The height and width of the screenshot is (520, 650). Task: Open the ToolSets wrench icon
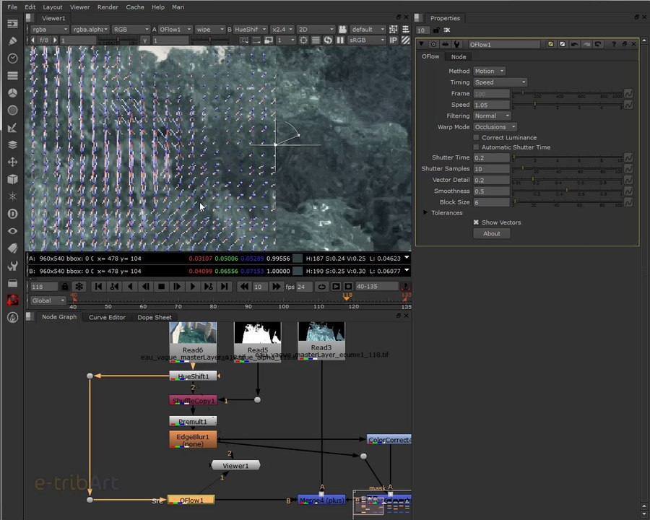pos(12,266)
